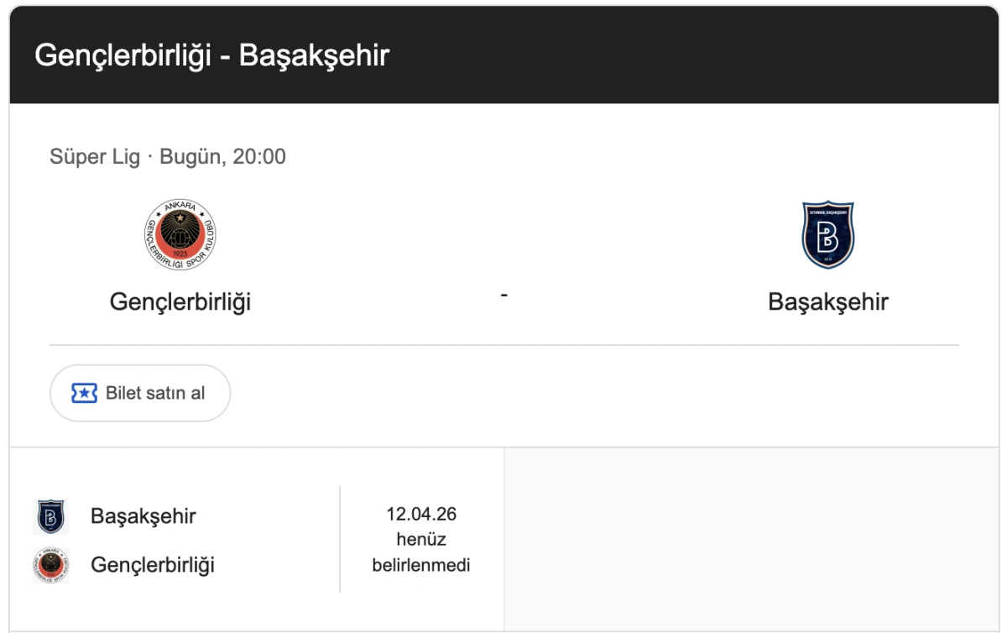This screenshot has width=1007, height=633.
Task: Select the ticket icon beside Bilet satın al
Action: (x=84, y=392)
